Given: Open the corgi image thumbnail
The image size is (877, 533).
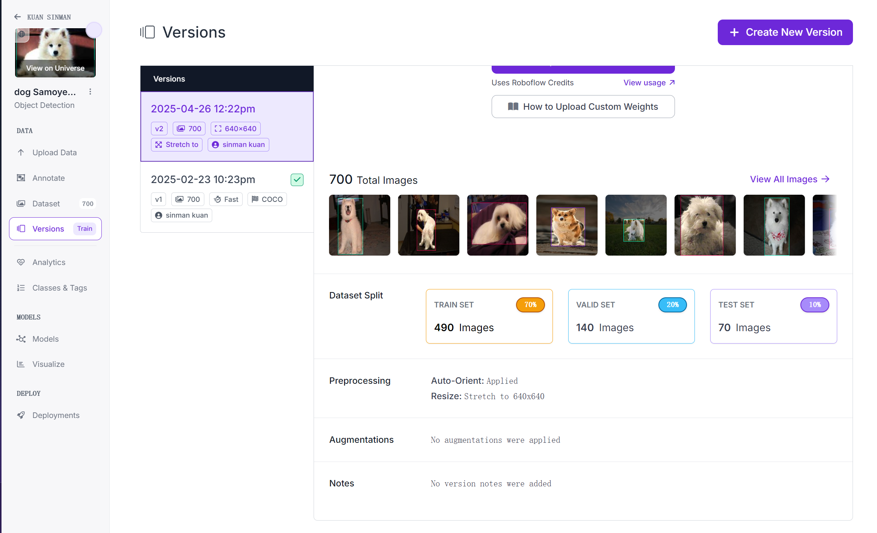Looking at the screenshot, I should click(x=566, y=225).
